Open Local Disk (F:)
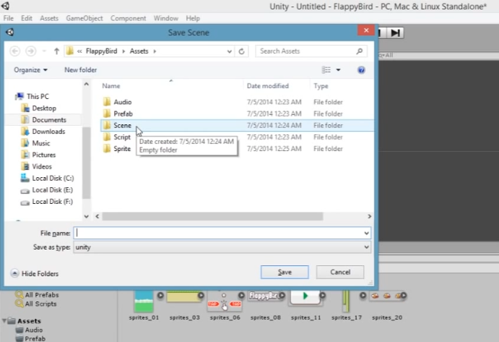The image size is (499, 342). pos(47,202)
